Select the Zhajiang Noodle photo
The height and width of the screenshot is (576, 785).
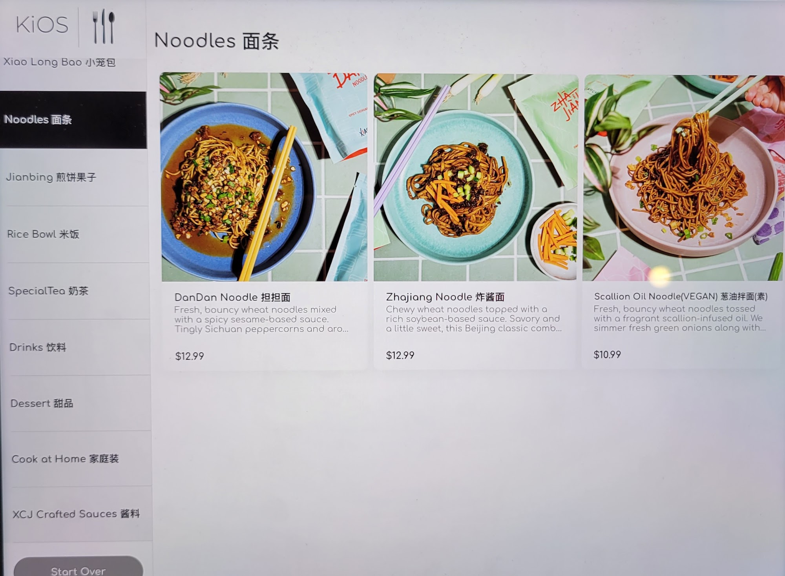476,177
